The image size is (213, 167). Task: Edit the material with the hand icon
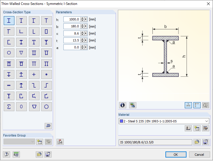(x=206, y=128)
